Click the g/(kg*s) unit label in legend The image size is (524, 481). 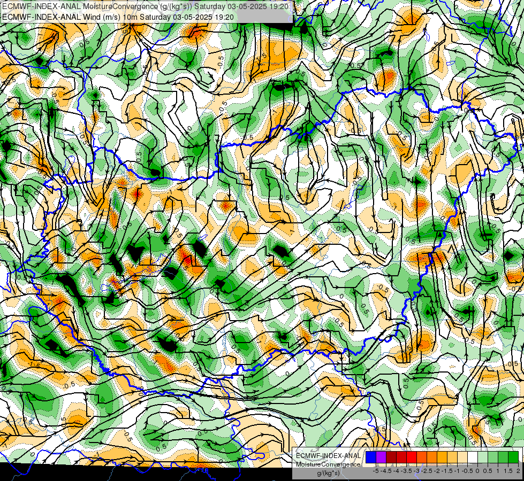point(328,474)
